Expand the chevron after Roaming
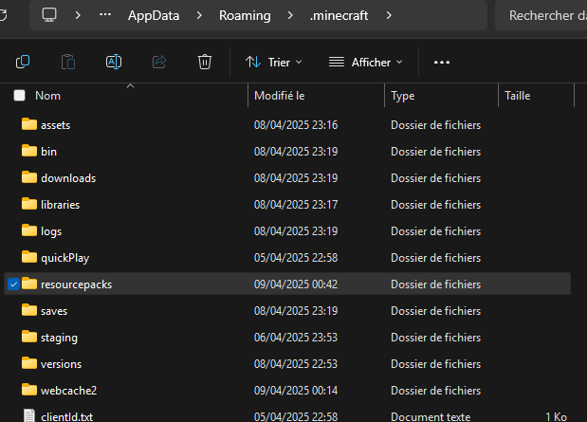The height and width of the screenshot is (422, 587). [x=290, y=15]
